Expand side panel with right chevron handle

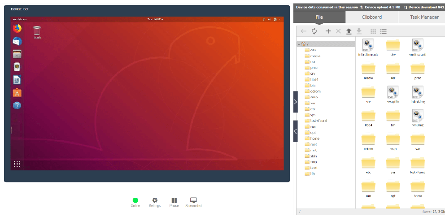(x=296, y=102)
